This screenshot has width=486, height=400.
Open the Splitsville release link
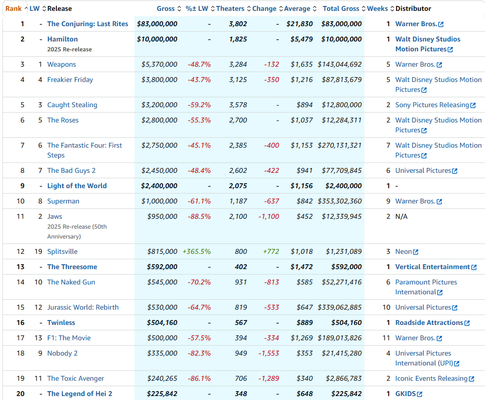point(62,251)
